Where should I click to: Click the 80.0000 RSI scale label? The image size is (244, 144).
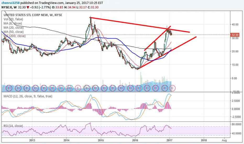tap(236, 124)
